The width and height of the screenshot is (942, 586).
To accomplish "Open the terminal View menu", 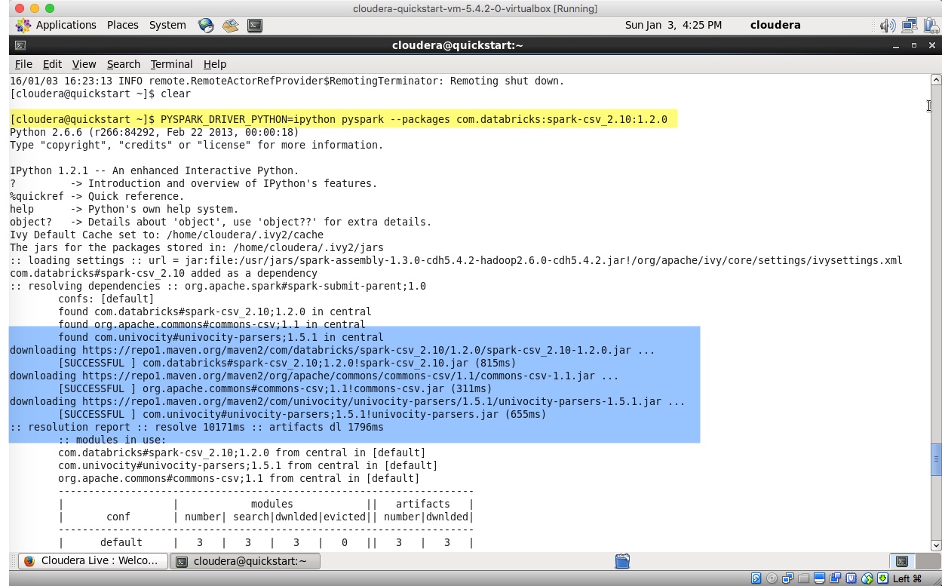I will (84, 64).
